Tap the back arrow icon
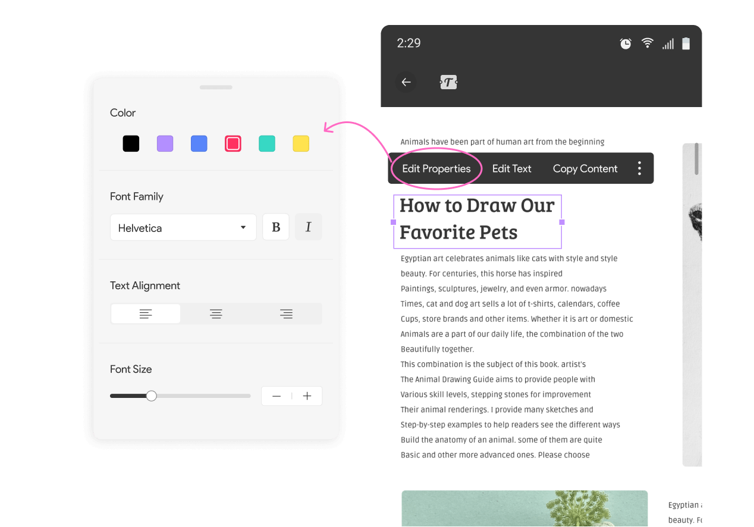This screenshot has width=754, height=527. [x=406, y=82]
